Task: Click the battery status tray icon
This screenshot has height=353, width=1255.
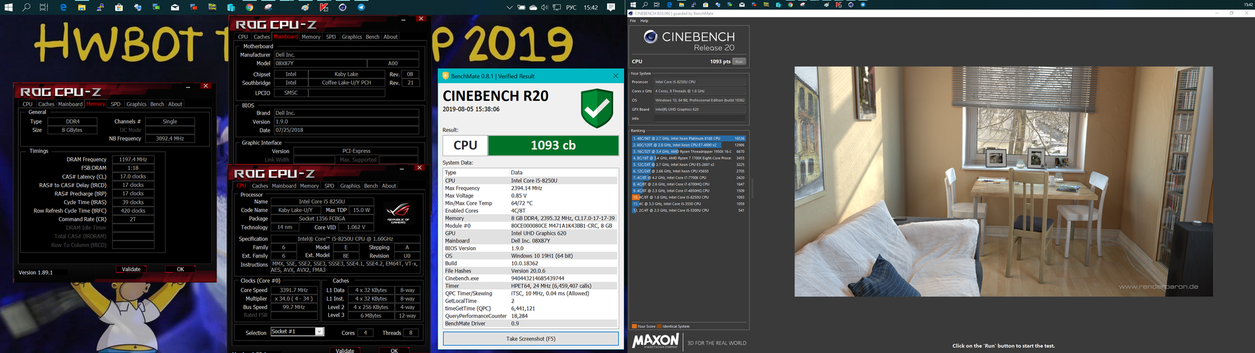Action: [x=522, y=8]
